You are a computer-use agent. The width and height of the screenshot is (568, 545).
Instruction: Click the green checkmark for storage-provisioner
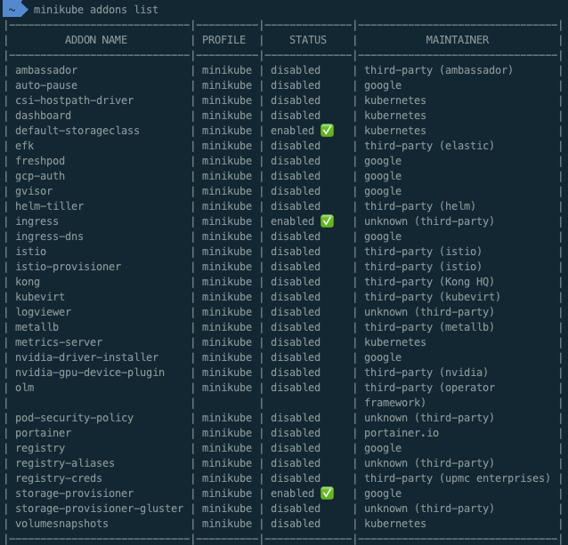(x=327, y=493)
